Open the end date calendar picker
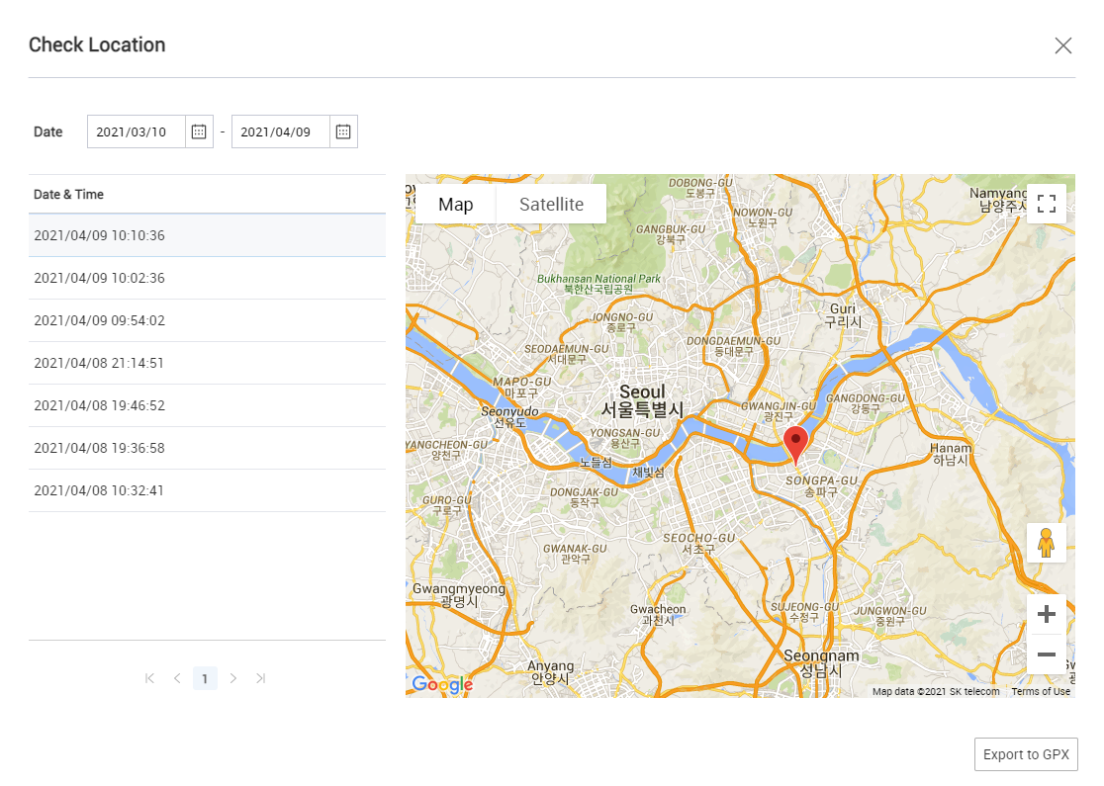 [x=343, y=131]
